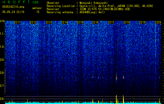Image resolution: width=164 pixels, height=104 pixels.
Task: Click the 2213 time marker
Action: 49,22
